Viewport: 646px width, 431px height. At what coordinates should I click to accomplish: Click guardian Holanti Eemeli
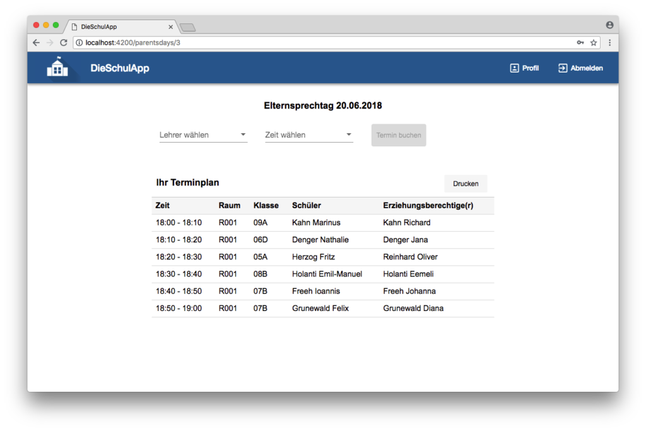pos(408,274)
